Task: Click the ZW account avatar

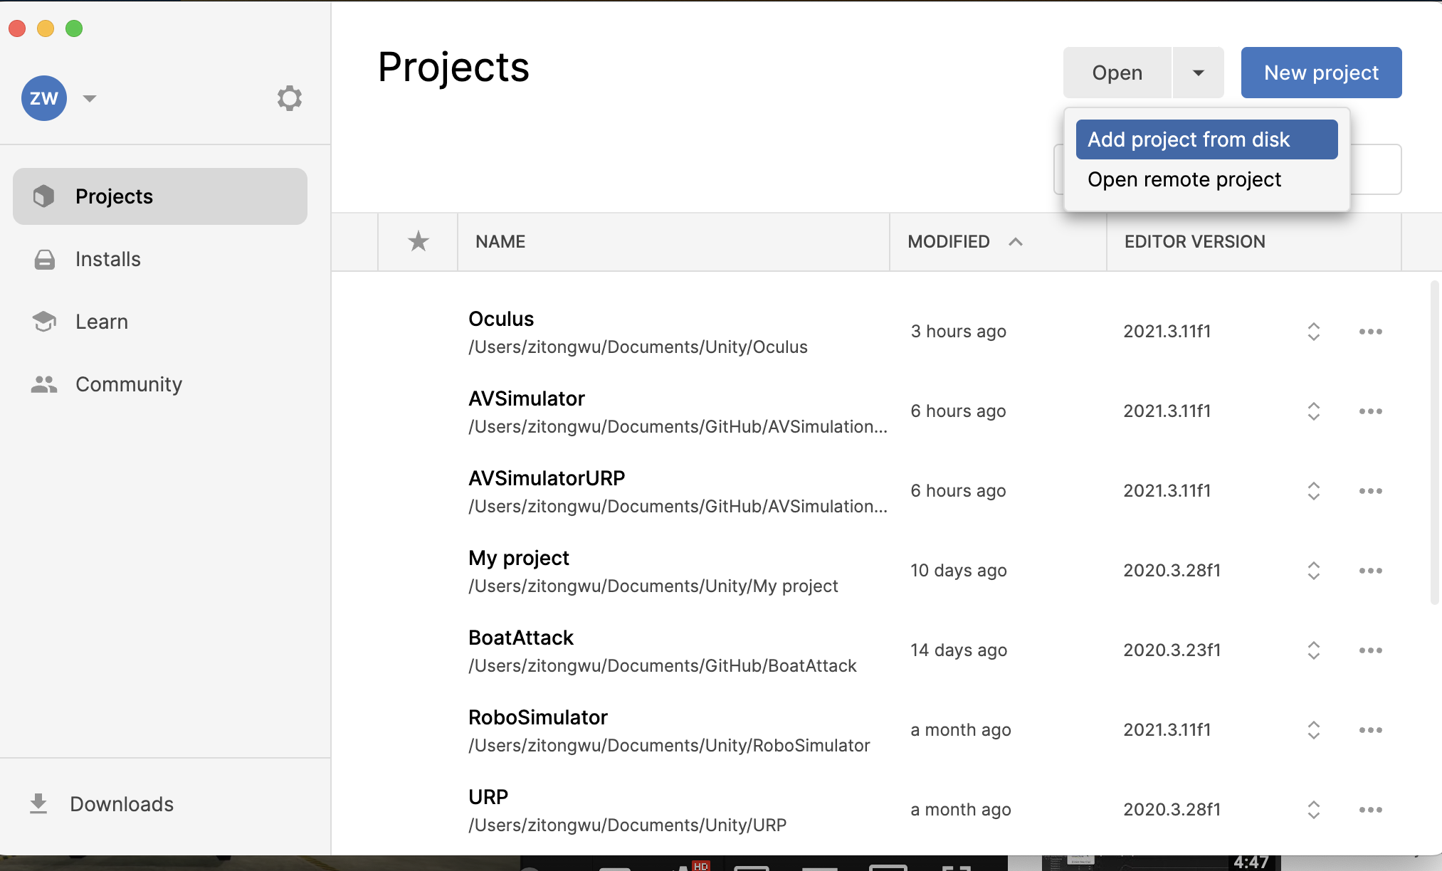Action: [44, 98]
